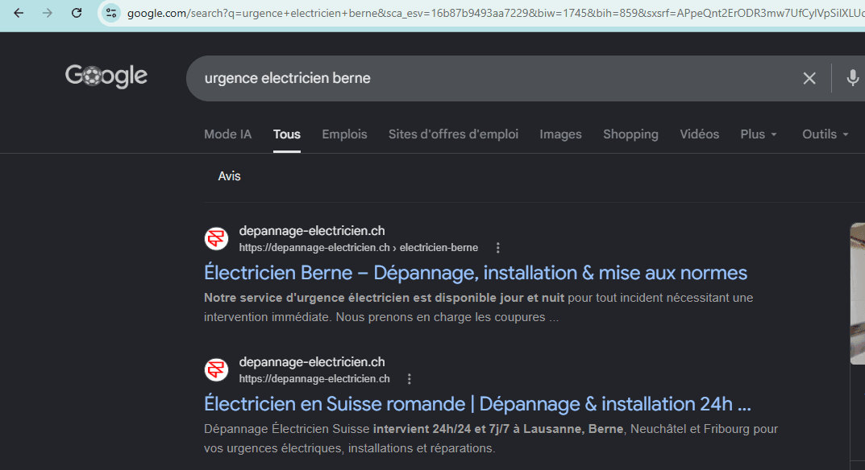Open Sites d'offres d'emploi tab
Viewport: 865px width, 470px height.
coord(453,134)
